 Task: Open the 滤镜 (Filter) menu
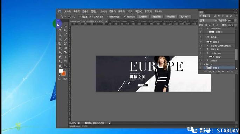121,11
